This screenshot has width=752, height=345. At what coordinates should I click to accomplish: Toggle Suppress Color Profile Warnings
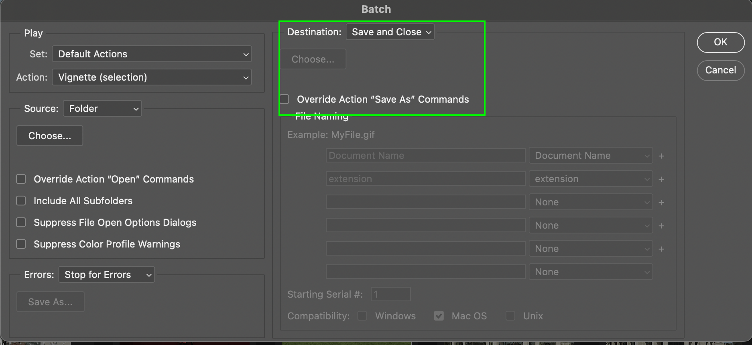[x=21, y=244]
